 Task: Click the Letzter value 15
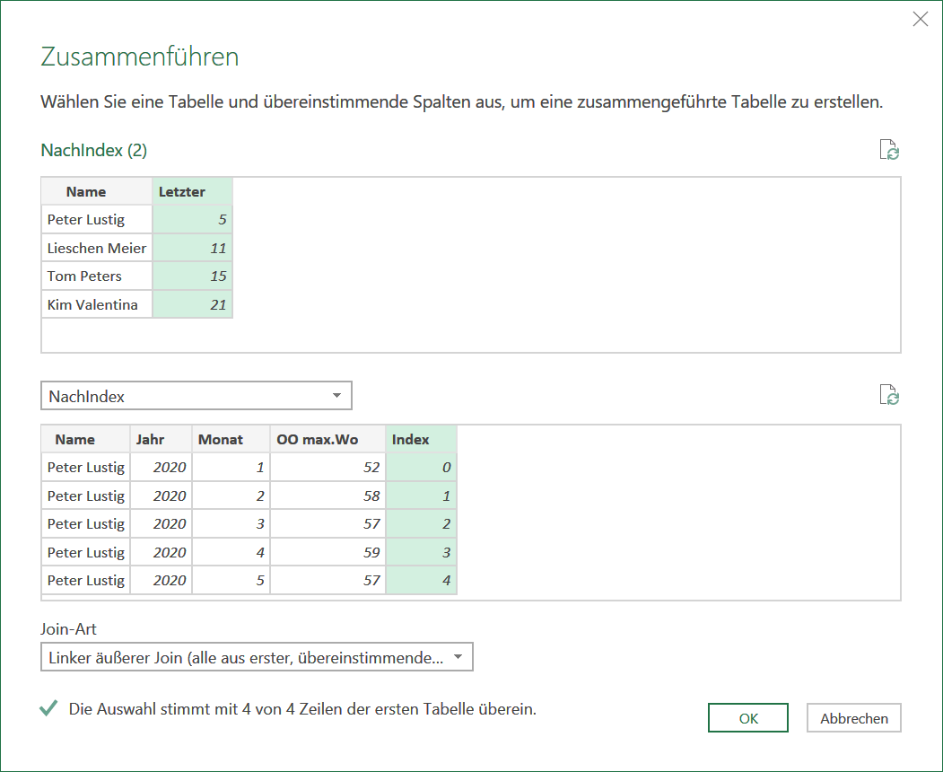point(192,276)
